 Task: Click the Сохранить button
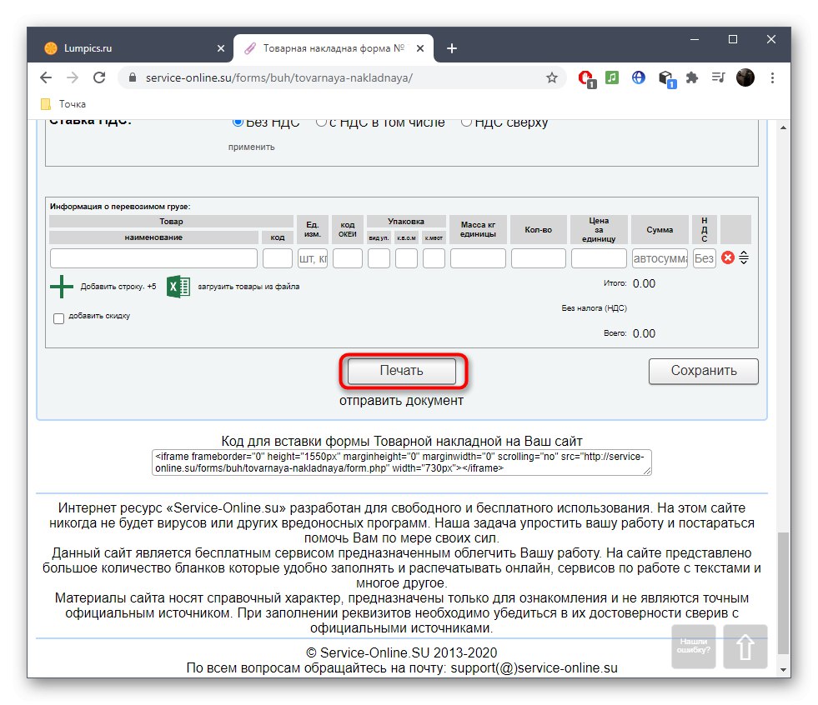(x=703, y=371)
